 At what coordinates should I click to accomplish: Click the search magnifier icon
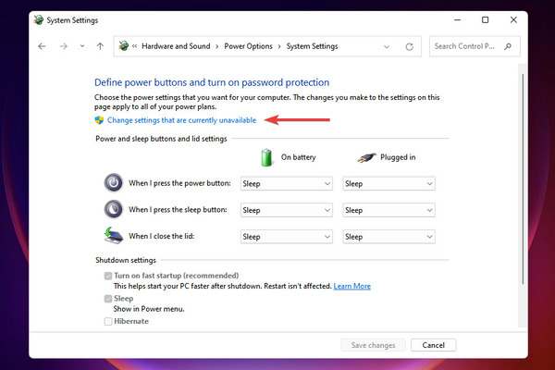point(508,46)
